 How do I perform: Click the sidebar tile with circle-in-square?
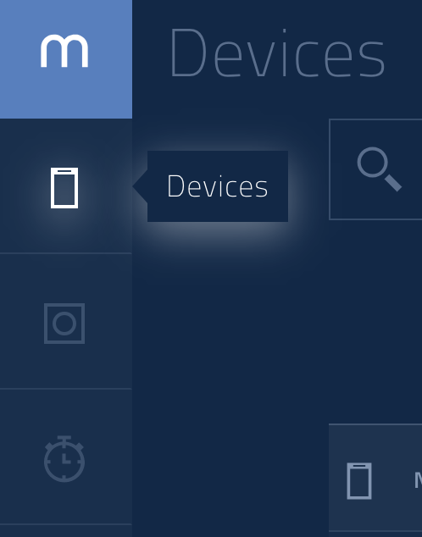(66, 321)
